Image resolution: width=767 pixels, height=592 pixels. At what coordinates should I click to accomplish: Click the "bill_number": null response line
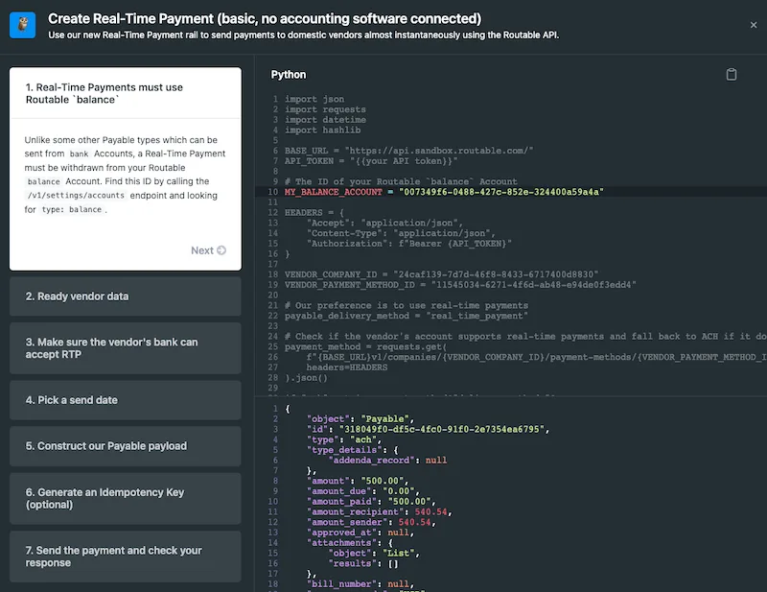tap(360, 583)
